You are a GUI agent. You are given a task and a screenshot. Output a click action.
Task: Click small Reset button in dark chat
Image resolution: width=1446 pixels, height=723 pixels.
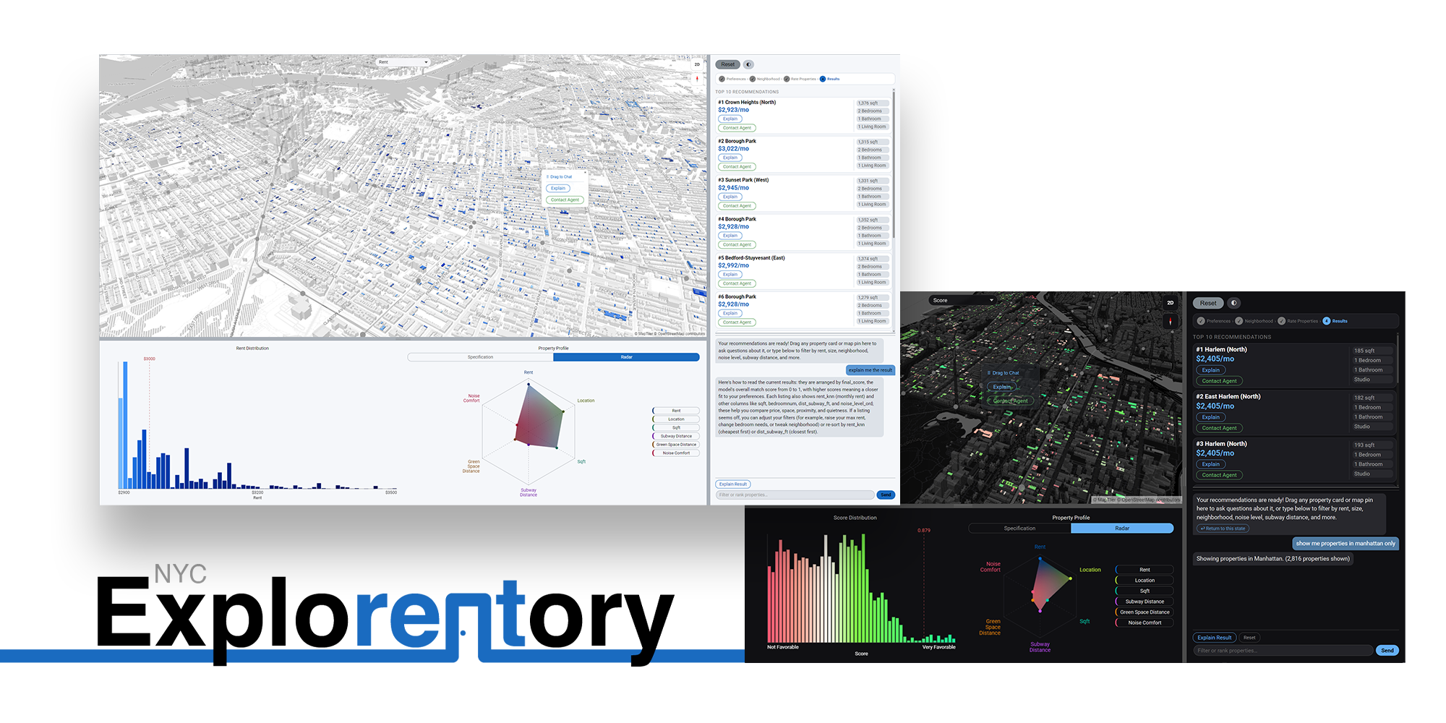pos(1249,638)
